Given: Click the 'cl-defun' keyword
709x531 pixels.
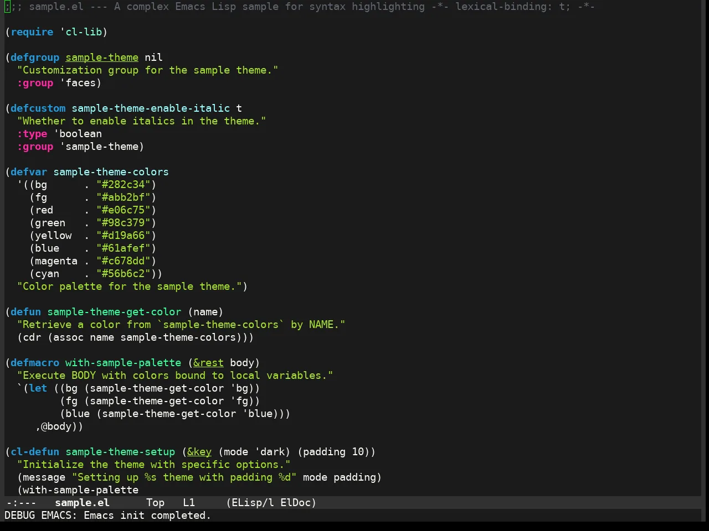Looking at the screenshot, I should 35,452.
